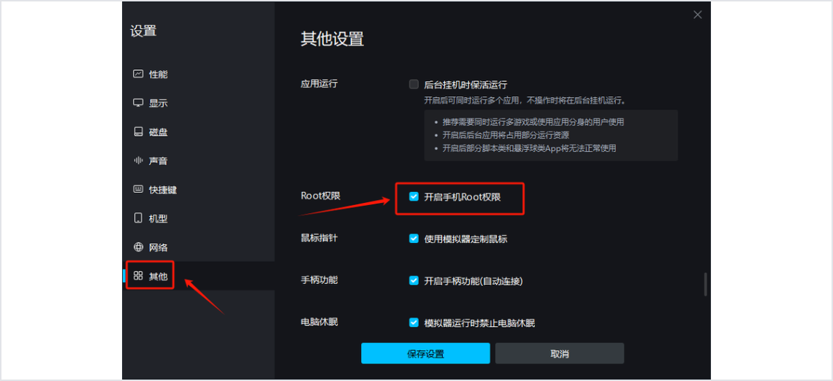Click the settings panel vertical scrollbar
The height and width of the screenshot is (381, 833).
click(706, 284)
